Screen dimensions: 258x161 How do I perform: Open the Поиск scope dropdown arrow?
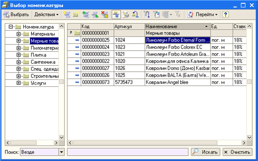[x=61, y=152]
